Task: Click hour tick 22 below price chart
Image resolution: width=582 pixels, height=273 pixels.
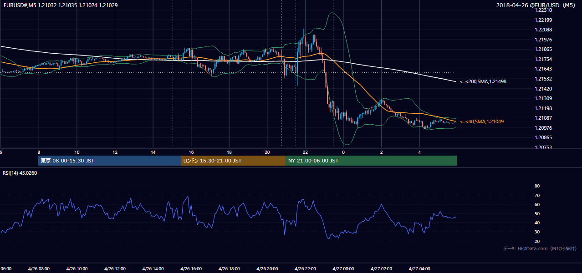Action: pos(306,152)
